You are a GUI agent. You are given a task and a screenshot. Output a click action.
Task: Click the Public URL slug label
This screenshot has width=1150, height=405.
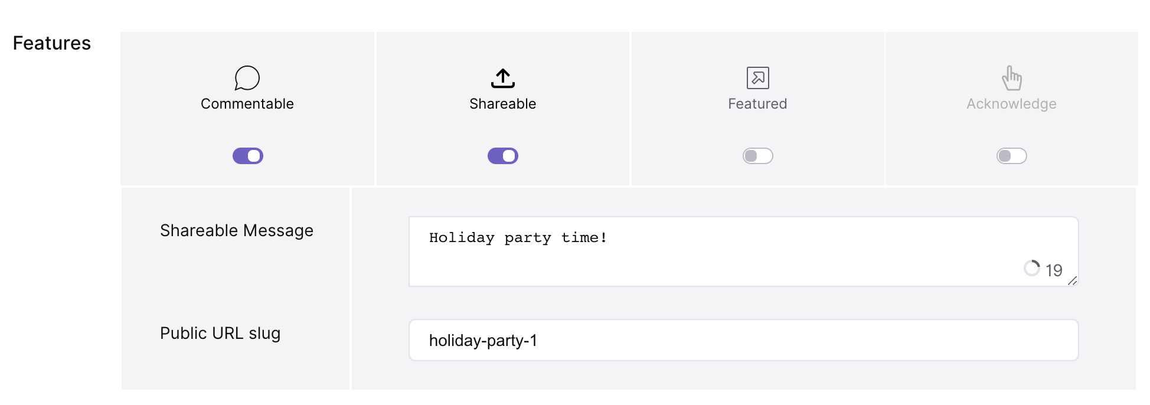point(220,334)
